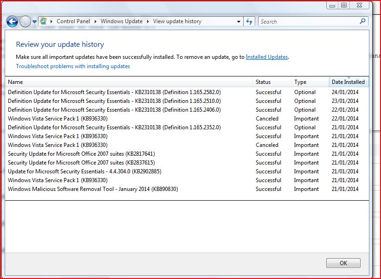
Task: Minimize the update history window
Action: pos(332,6)
